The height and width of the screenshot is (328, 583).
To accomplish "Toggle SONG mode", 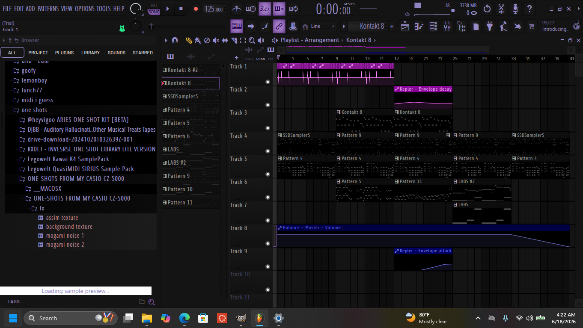I will point(154,12).
